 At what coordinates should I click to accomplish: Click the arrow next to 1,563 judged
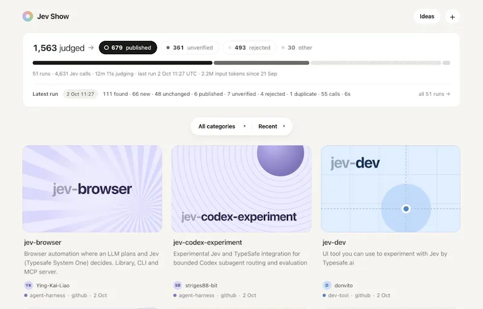pos(91,48)
